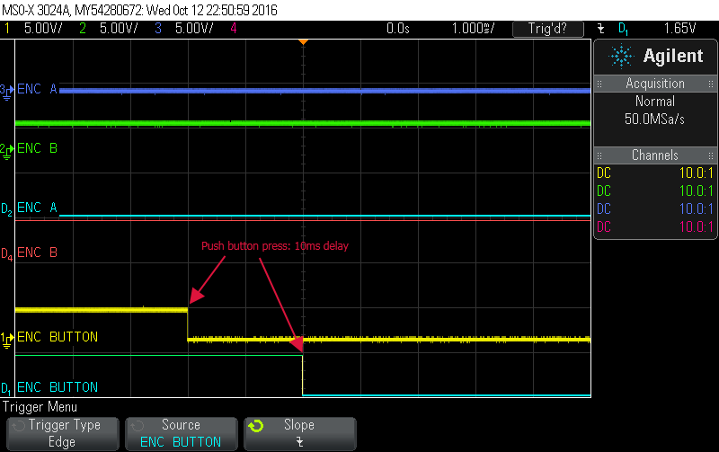Click the 1.000ms/ timebase setting
719x452 pixels.
473,29
